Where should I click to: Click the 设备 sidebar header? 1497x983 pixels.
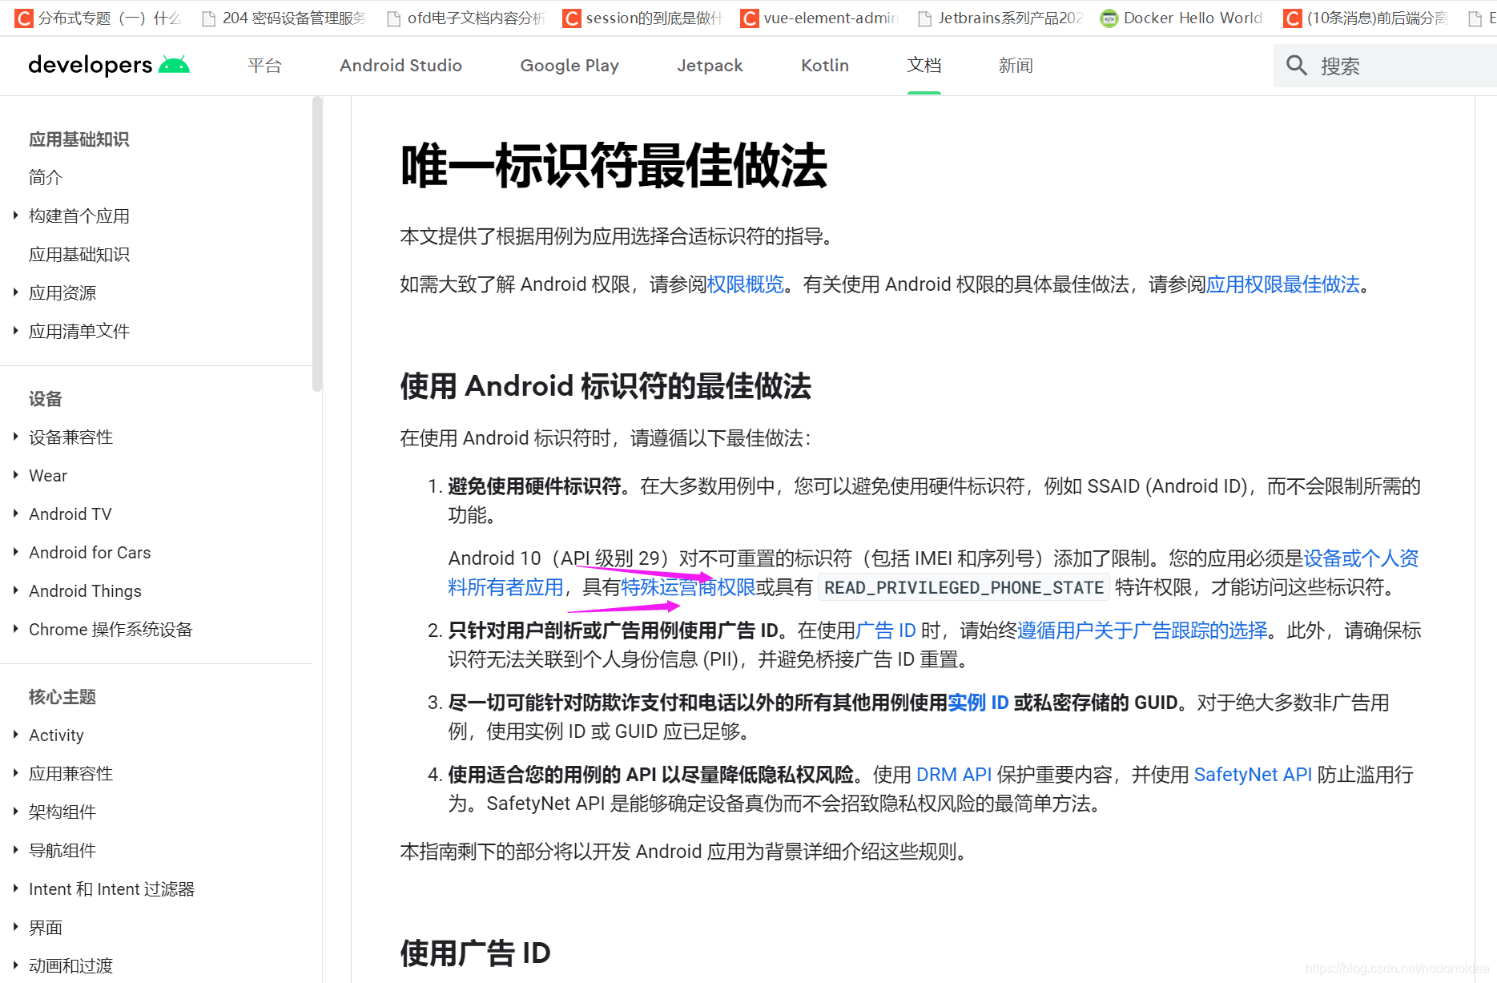tap(46, 399)
